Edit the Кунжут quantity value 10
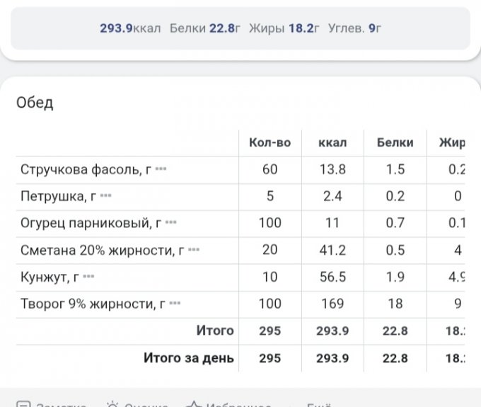The width and height of the screenshot is (481, 407). [x=270, y=277]
